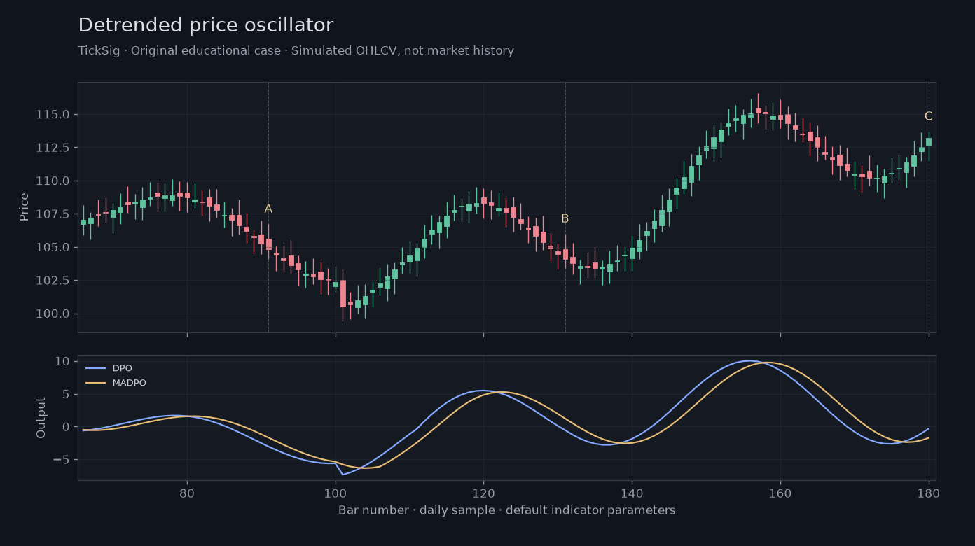Click the x-axis label 'Bar number · daily sample'

point(507,510)
